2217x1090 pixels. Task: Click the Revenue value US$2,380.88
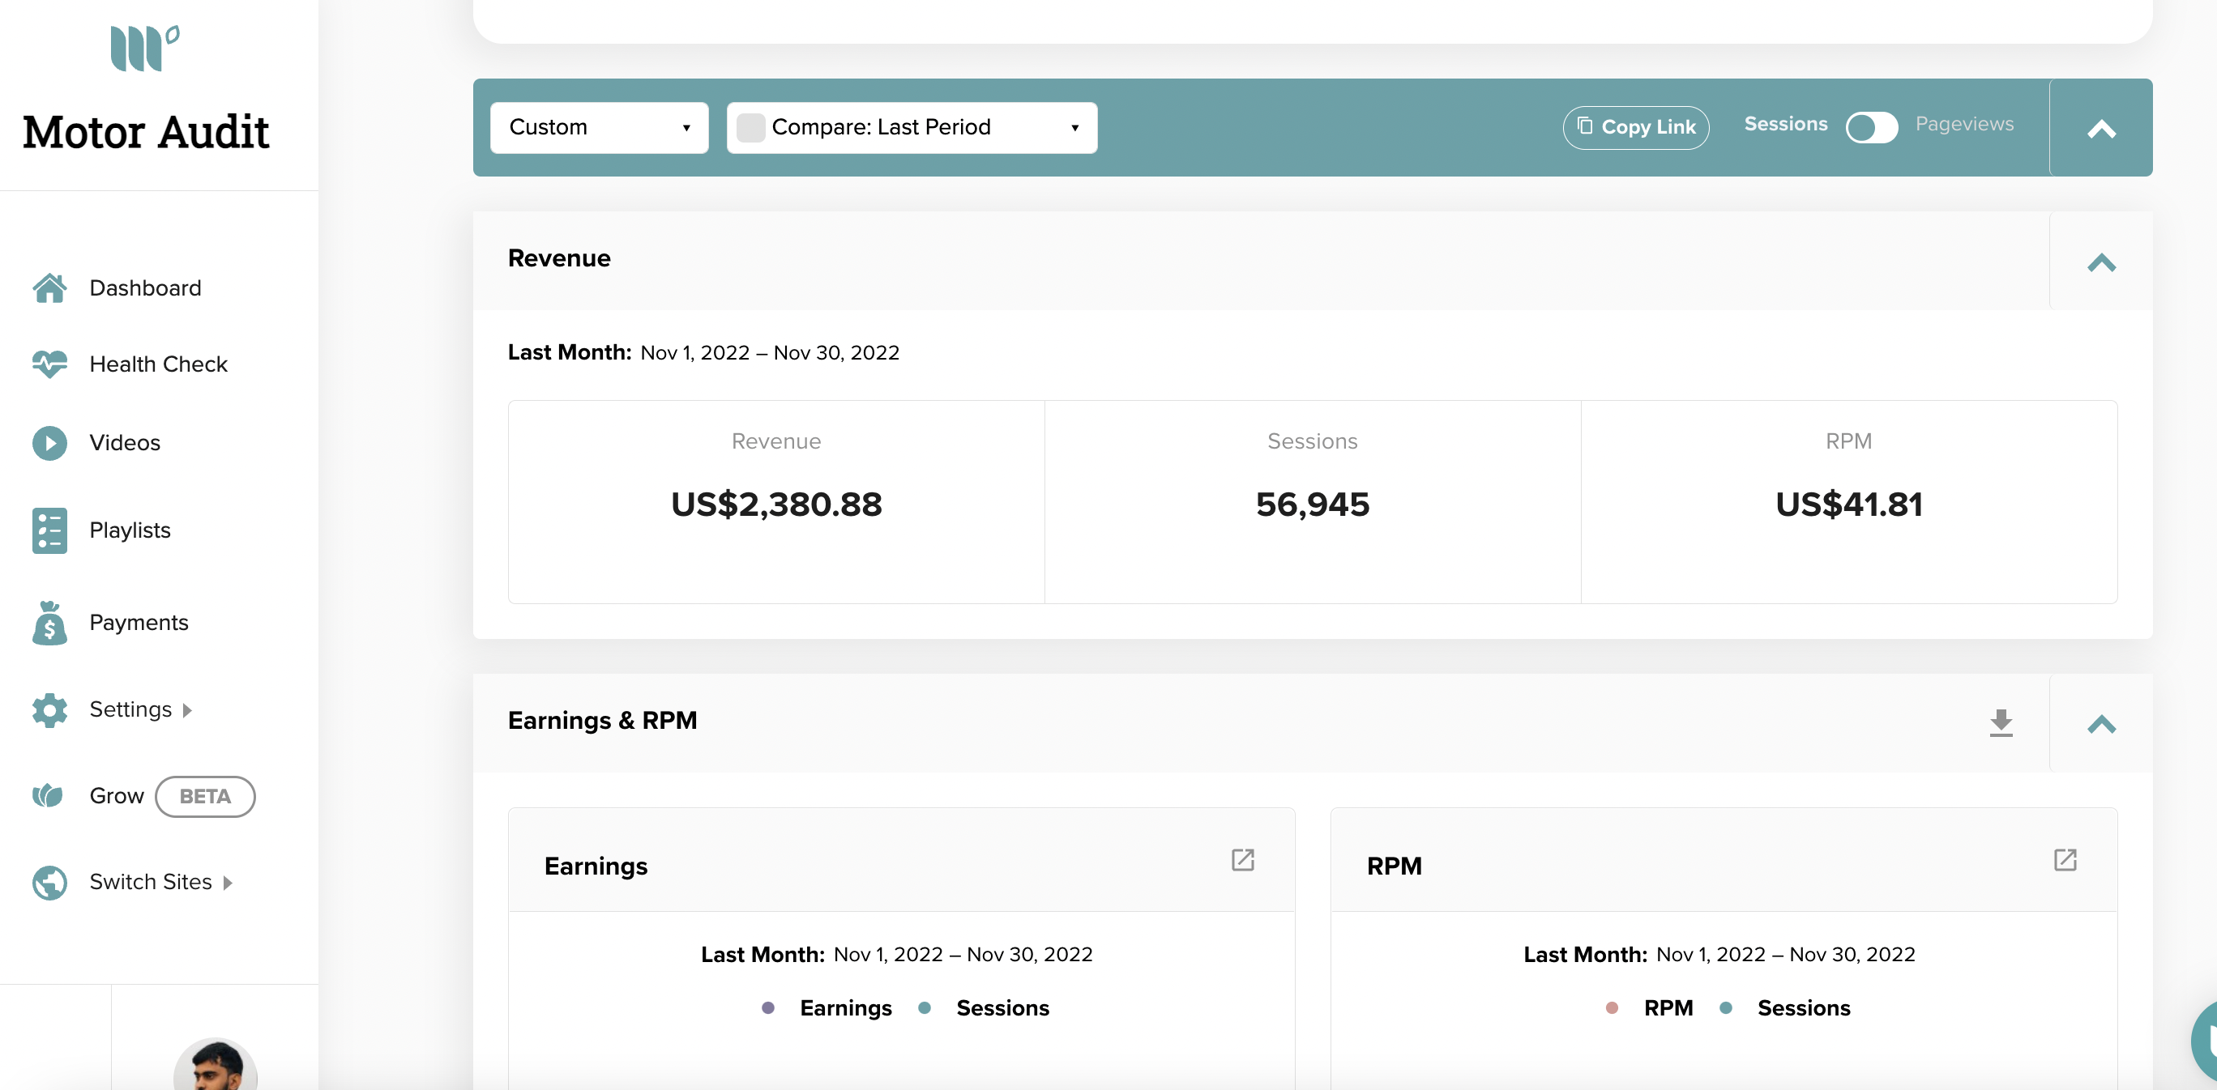776,505
